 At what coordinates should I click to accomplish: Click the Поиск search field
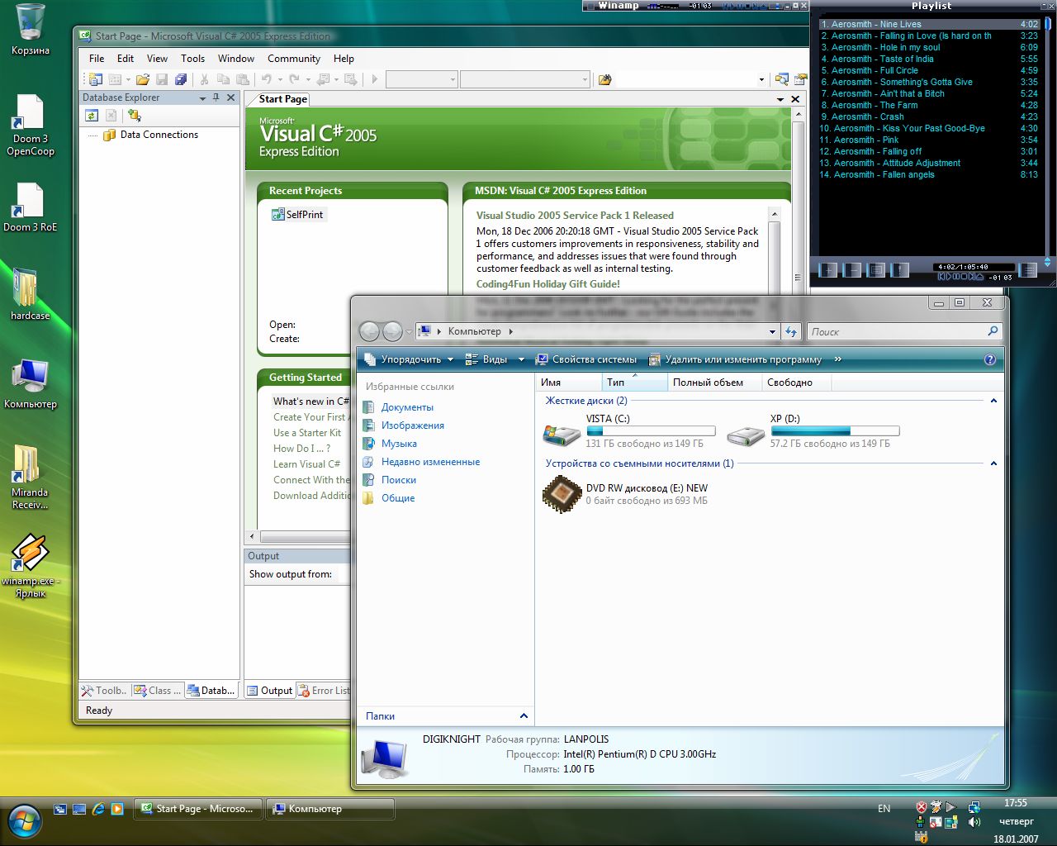tap(896, 331)
